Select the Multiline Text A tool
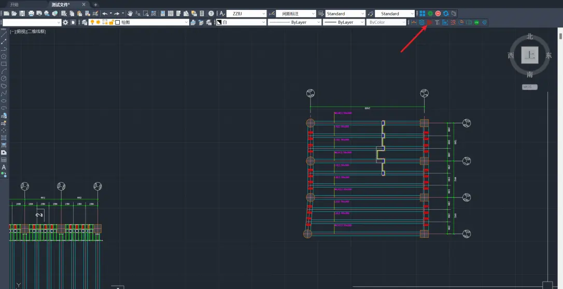 click(4, 167)
